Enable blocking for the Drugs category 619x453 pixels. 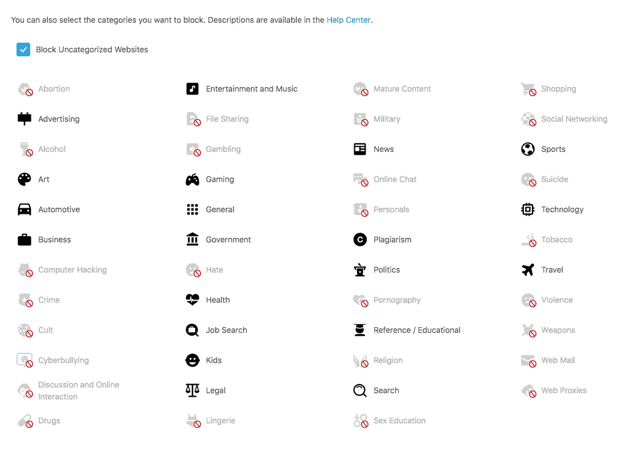(24, 420)
